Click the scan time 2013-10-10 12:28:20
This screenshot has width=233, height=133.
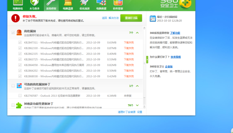click(x=169, y=21)
